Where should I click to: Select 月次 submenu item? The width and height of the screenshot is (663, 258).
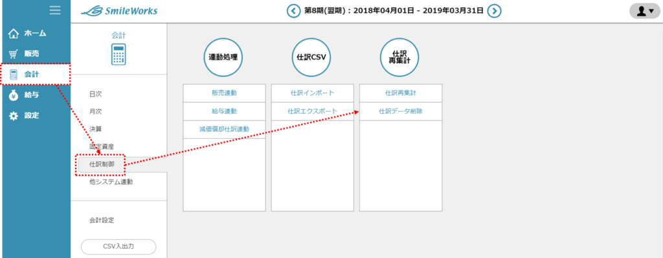click(96, 111)
